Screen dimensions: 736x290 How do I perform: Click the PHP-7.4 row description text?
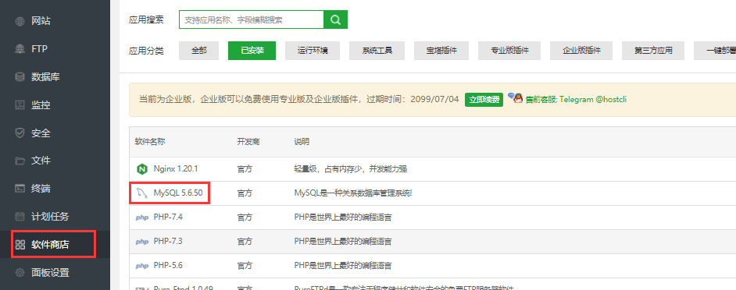tap(343, 217)
